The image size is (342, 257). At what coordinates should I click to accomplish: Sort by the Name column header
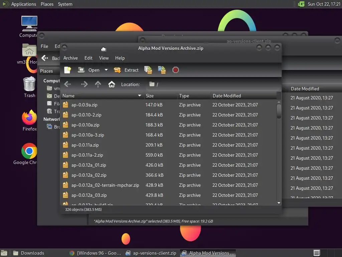click(102, 96)
